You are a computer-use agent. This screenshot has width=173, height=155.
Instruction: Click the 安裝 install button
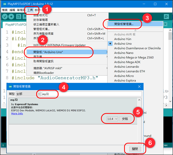pyautogui.click(x=125, y=119)
